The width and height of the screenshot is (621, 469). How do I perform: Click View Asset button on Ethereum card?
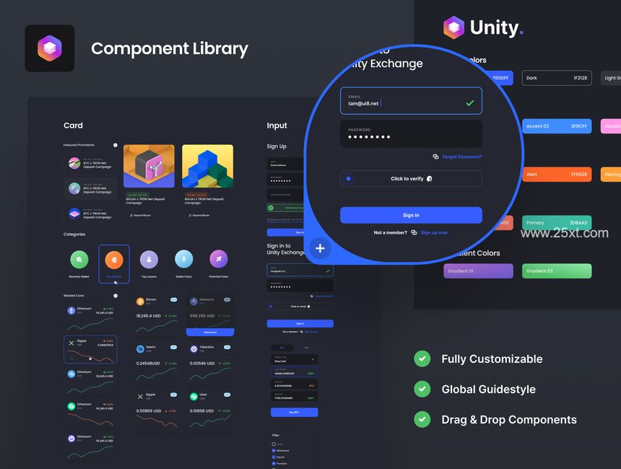[x=210, y=332]
